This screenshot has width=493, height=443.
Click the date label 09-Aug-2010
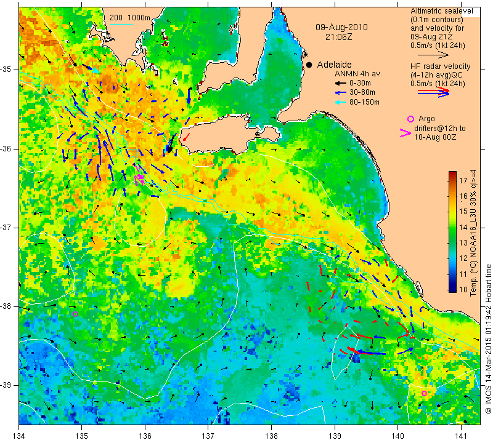341,27
